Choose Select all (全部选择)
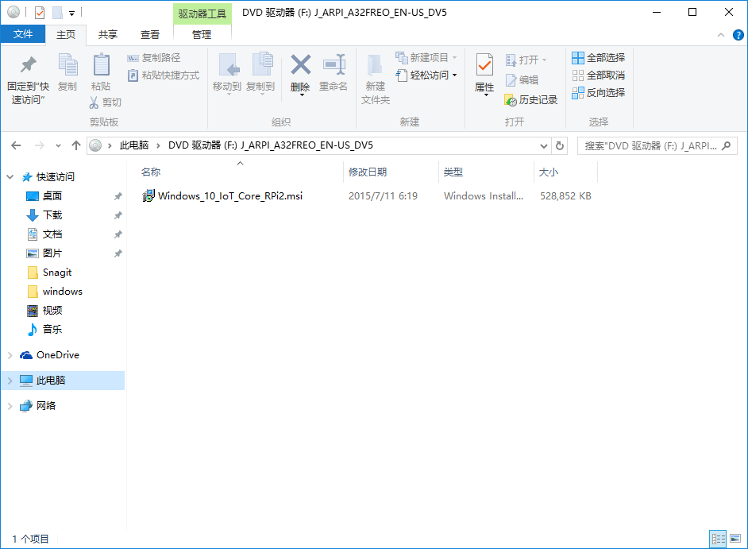This screenshot has width=748, height=549. coord(598,58)
